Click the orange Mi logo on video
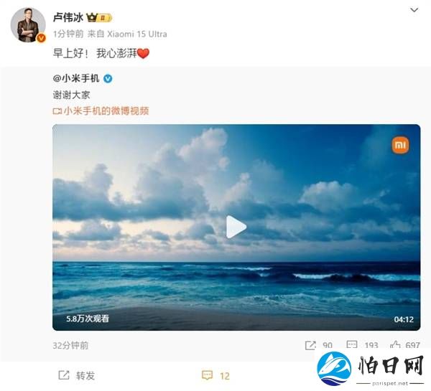The height and width of the screenshot is (391, 431). (x=400, y=145)
